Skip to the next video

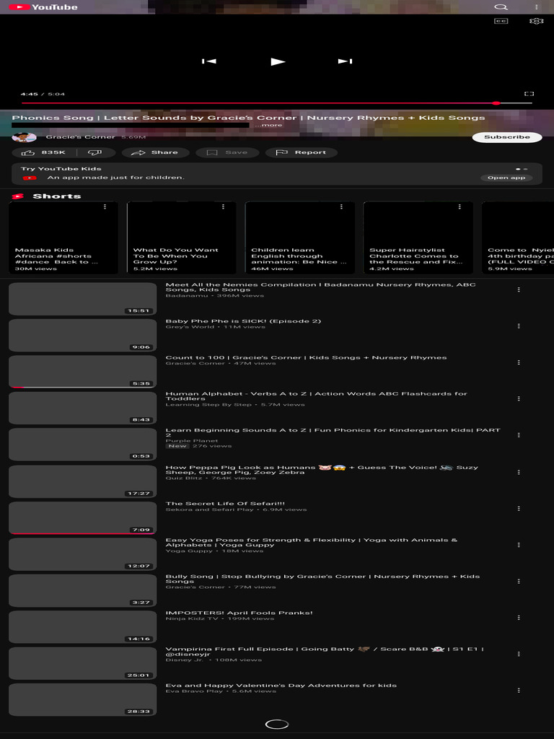(345, 61)
